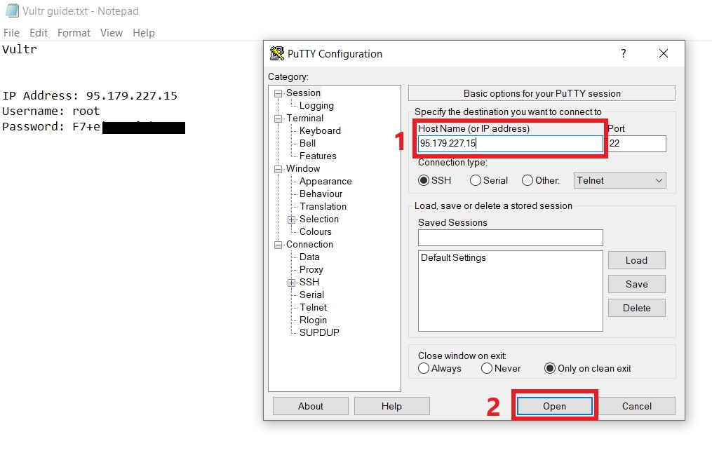Click the Vultr heading text in Notepad
712x460 pixels.
pyautogui.click(x=20, y=49)
